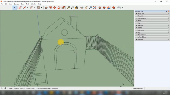Close the Default Tray
Screen dimensions: 170x95
coord(169,11)
